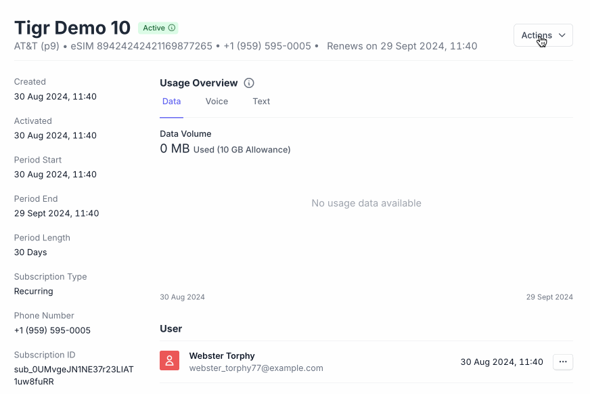Image resolution: width=590 pixels, height=394 pixels.
Task: Click the info icon in Active badge
Action: [172, 28]
